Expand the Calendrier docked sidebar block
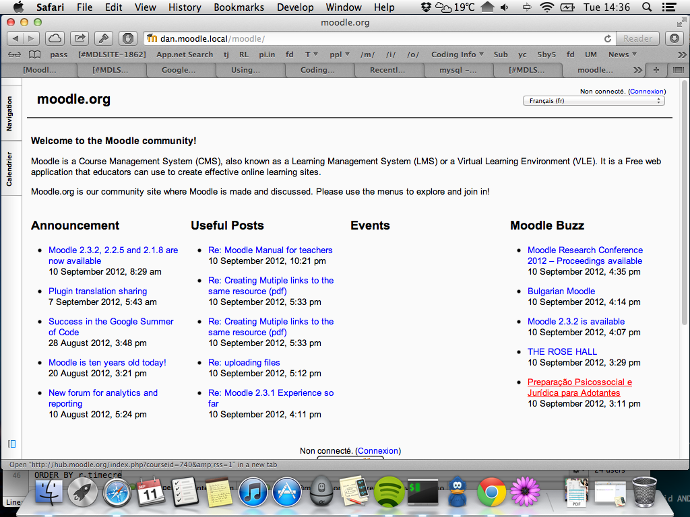The height and width of the screenshot is (517, 690). point(9,169)
